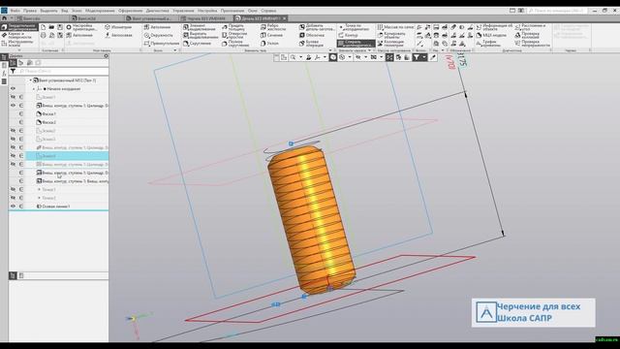Select the Контур tool
The height and width of the screenshot is (349, 620).
348,35
